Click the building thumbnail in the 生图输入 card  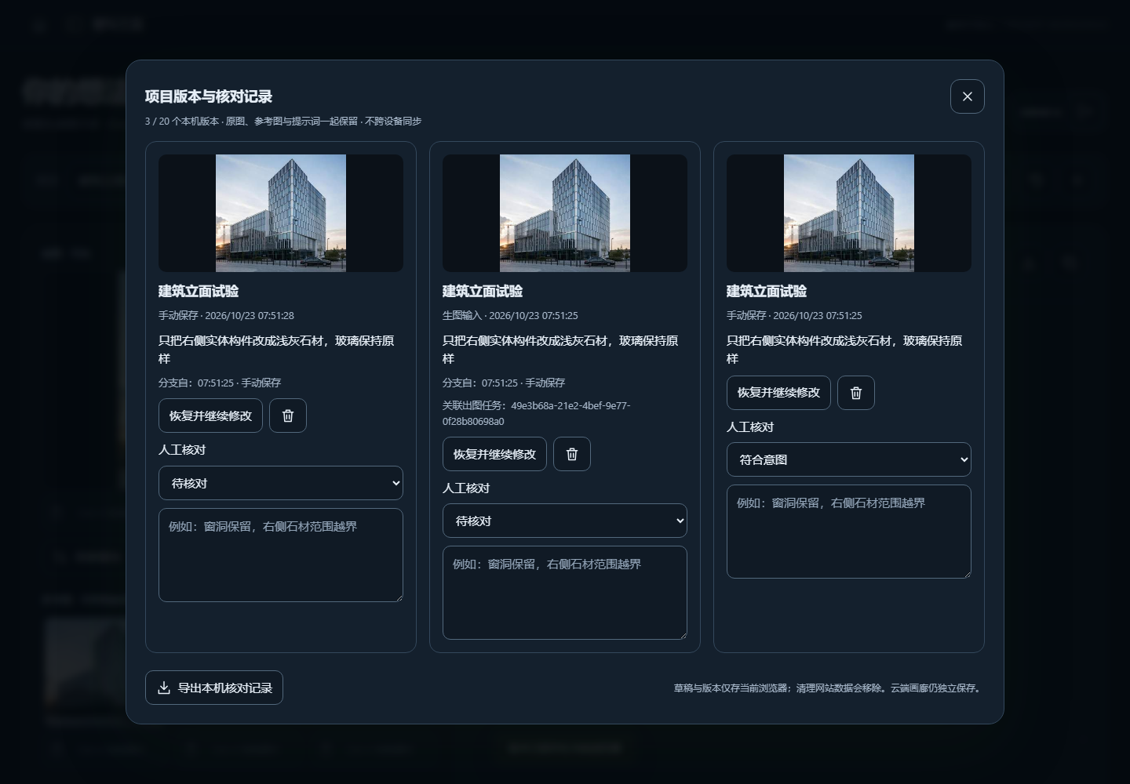(565, 213)
